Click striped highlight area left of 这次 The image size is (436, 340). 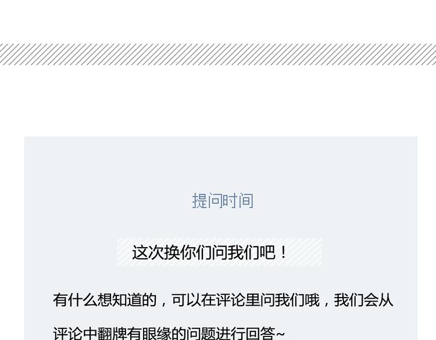[x=124, y=252]
